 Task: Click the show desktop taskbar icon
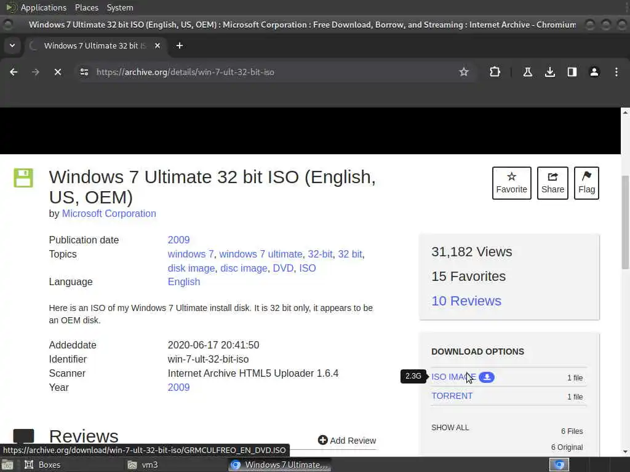coord(7,465)
